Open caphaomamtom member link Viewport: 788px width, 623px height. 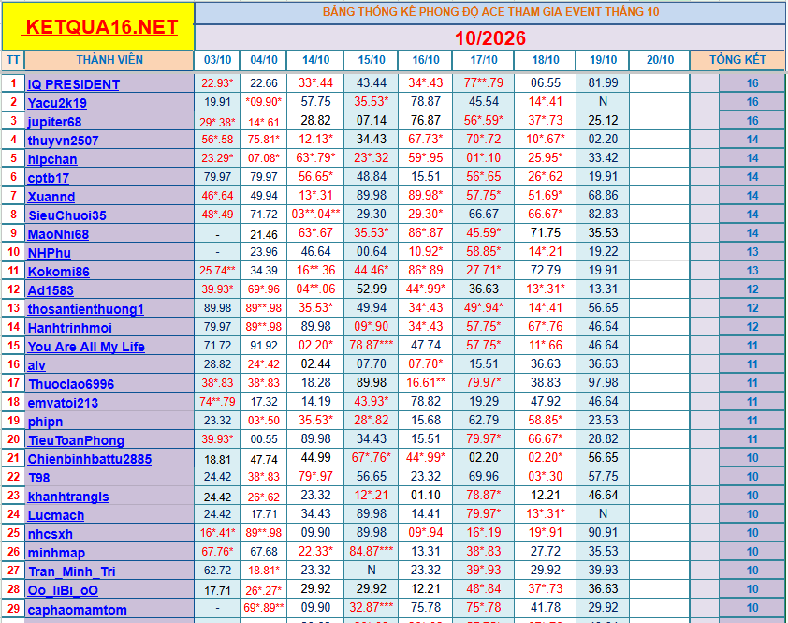pyautogui.click(x=77, y=610)
